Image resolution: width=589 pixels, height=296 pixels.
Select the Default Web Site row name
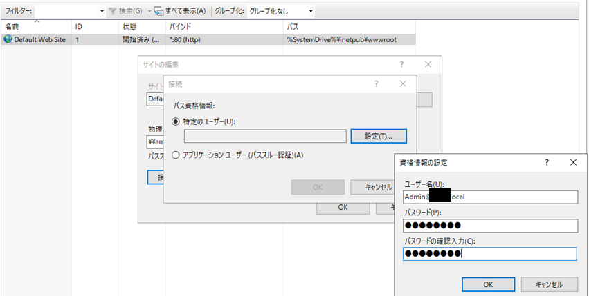[x=40, y=39]
